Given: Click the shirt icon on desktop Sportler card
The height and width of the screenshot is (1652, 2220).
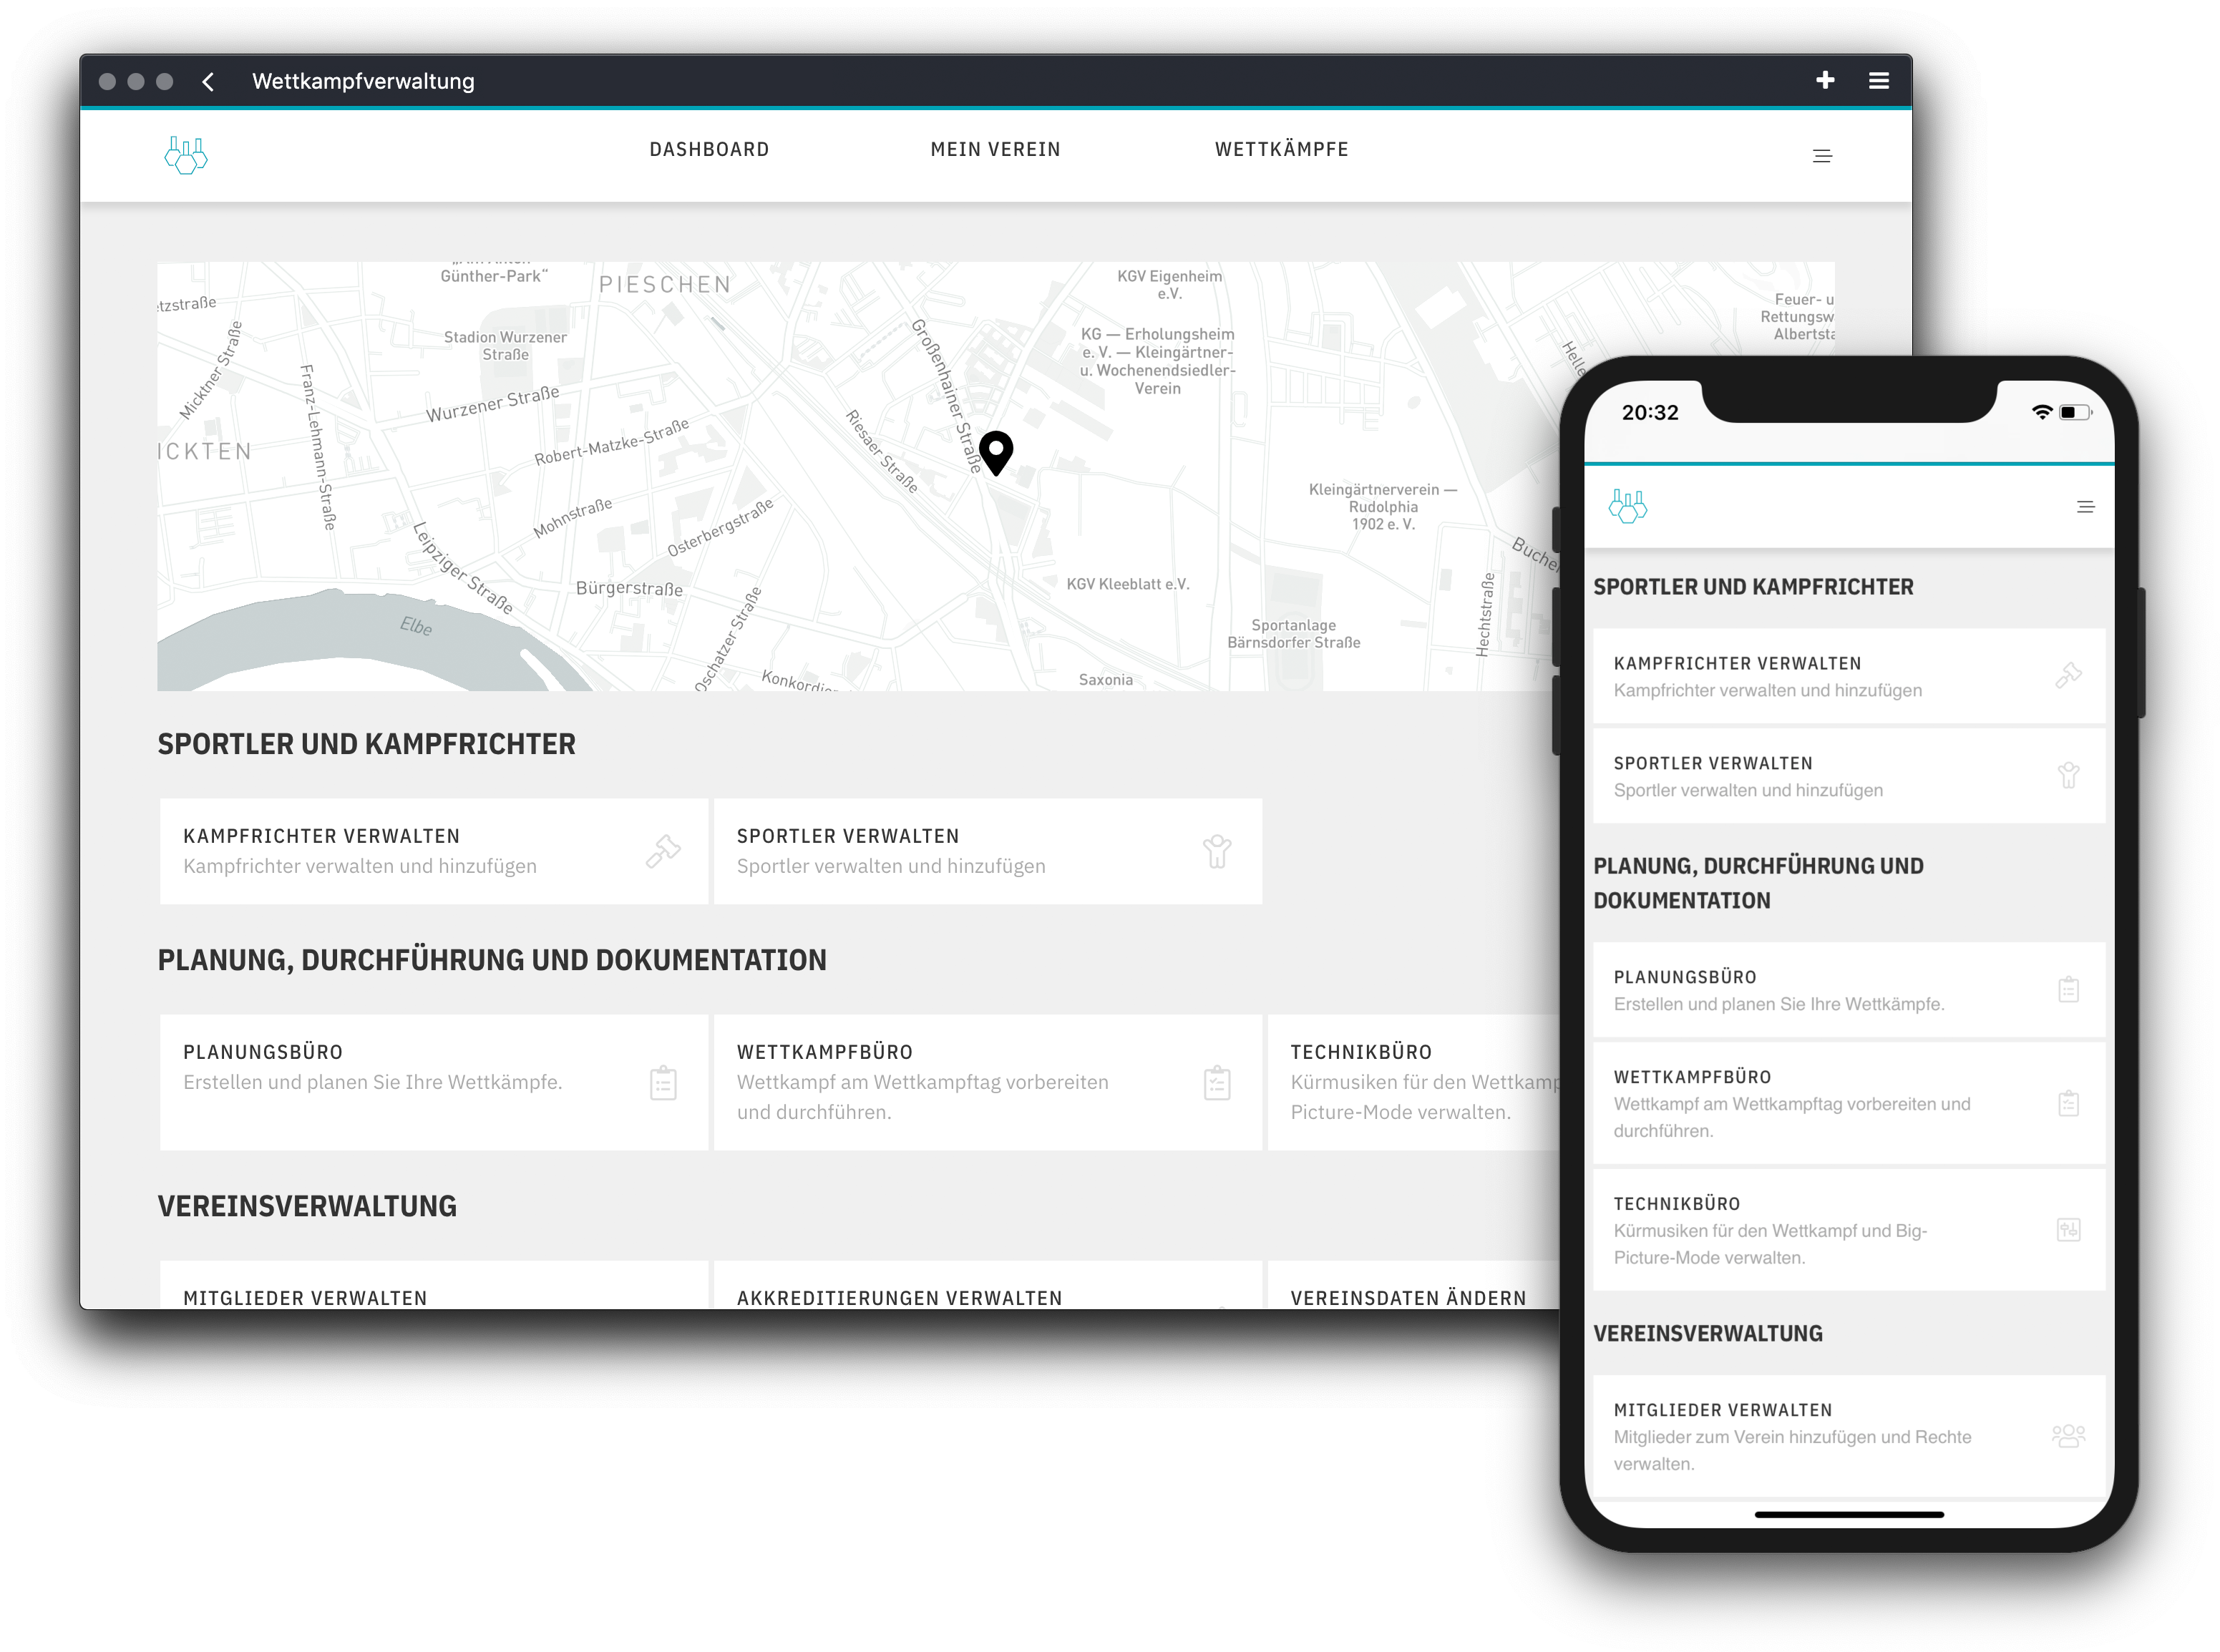Looking at the screenshot, I should pyautogui.click(x=1217, y=852).
